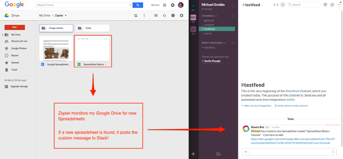Click the plus attachment button in message box
Screen dimensions: 343x159
246,152
